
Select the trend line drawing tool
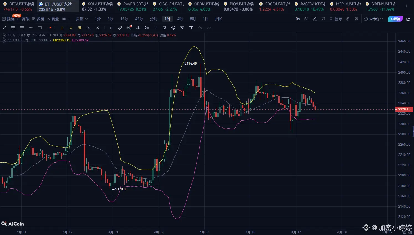coord(4,28)
